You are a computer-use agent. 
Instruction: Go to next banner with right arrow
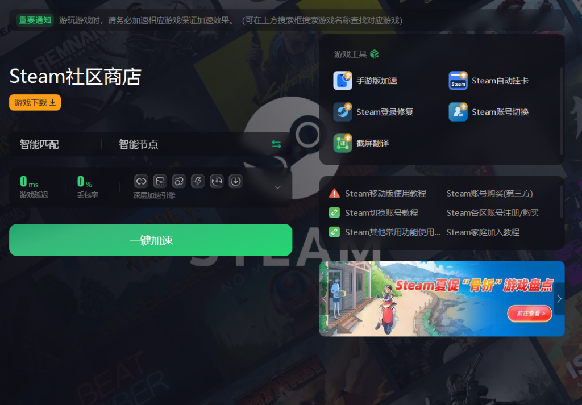pos(559,299)
